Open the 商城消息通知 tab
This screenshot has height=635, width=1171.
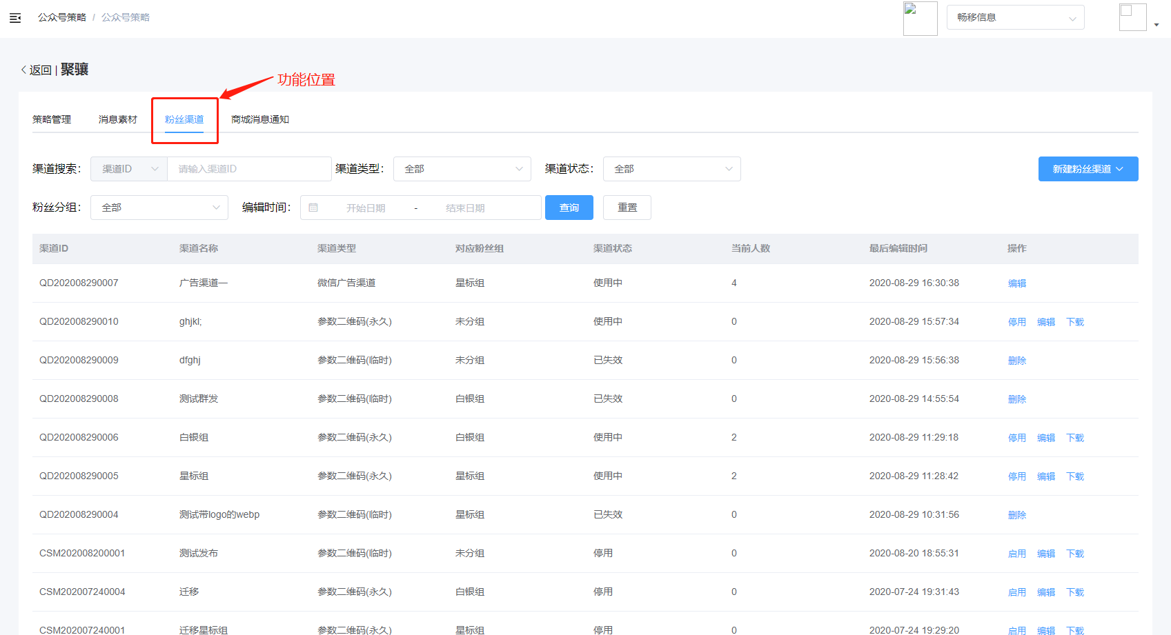tap(260, 119)
